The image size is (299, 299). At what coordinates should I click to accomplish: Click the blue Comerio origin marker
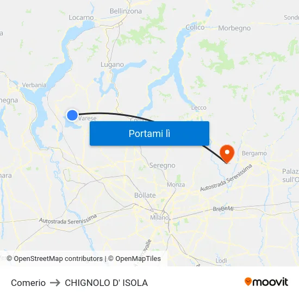[x=72, y=115]
